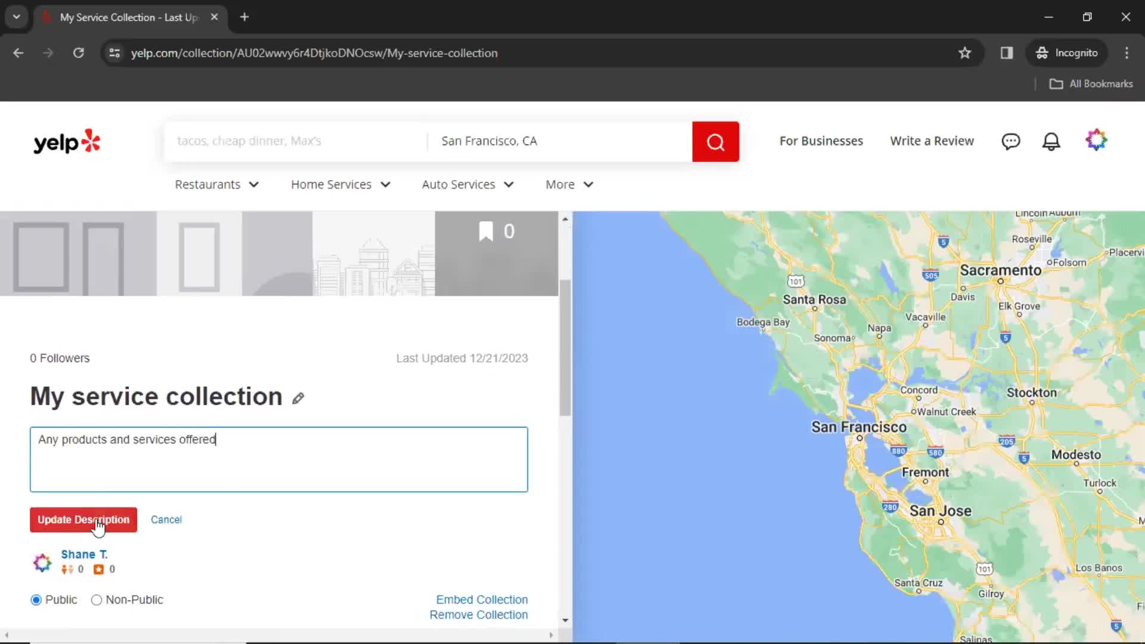Click Napa label on map
The height and width of the screenshot is (644, 1145).
[879, 328]
